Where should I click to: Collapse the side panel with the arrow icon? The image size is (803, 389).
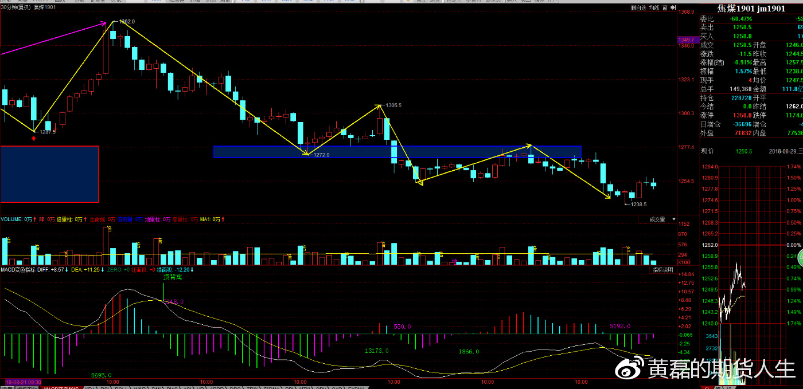672,7
